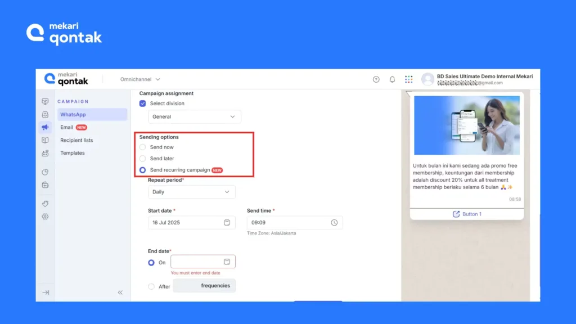576x324 pixels.
Task: Open the settings gear icon in the sidebar
Action: (45, 216)
